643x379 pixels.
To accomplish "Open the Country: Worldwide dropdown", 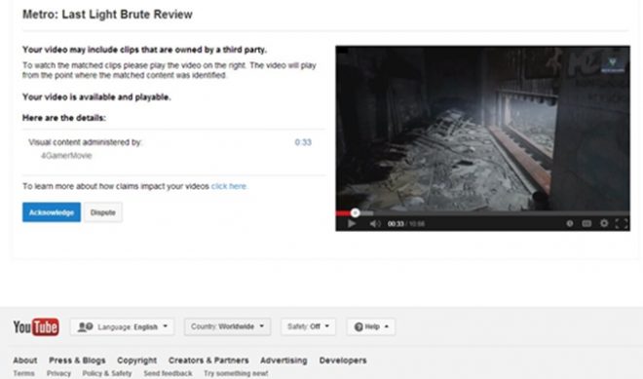I will pyautogui.click(x=227, y=327).
